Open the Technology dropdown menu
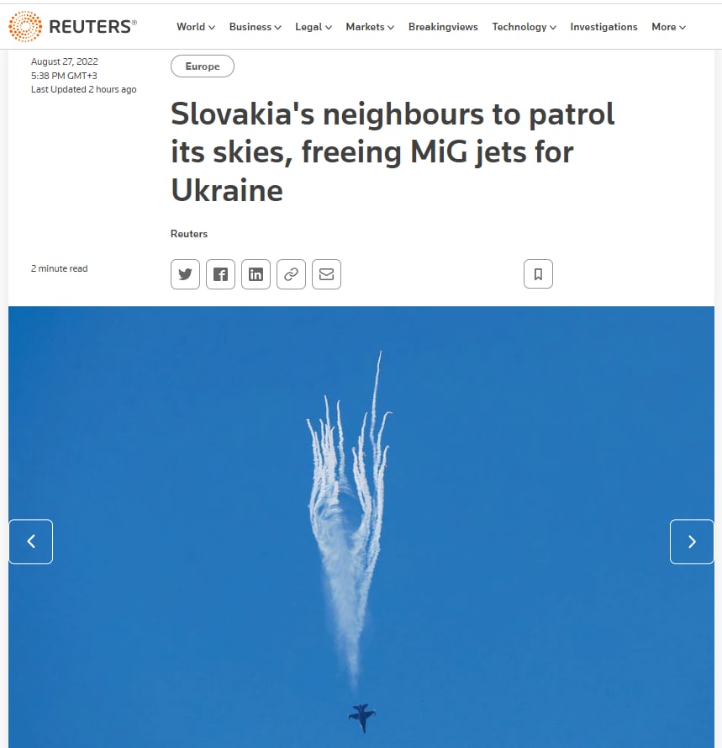 pos(524,27)
